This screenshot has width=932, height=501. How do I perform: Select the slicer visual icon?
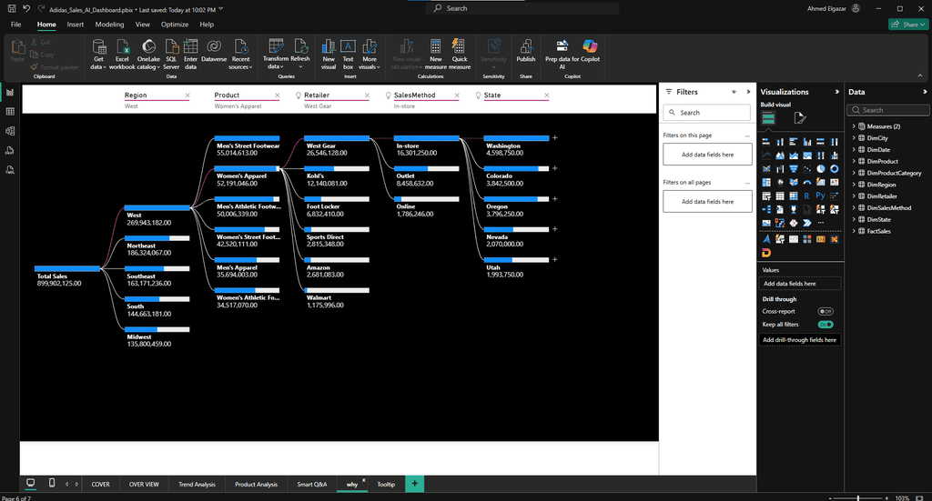click(x=766, y=195)
